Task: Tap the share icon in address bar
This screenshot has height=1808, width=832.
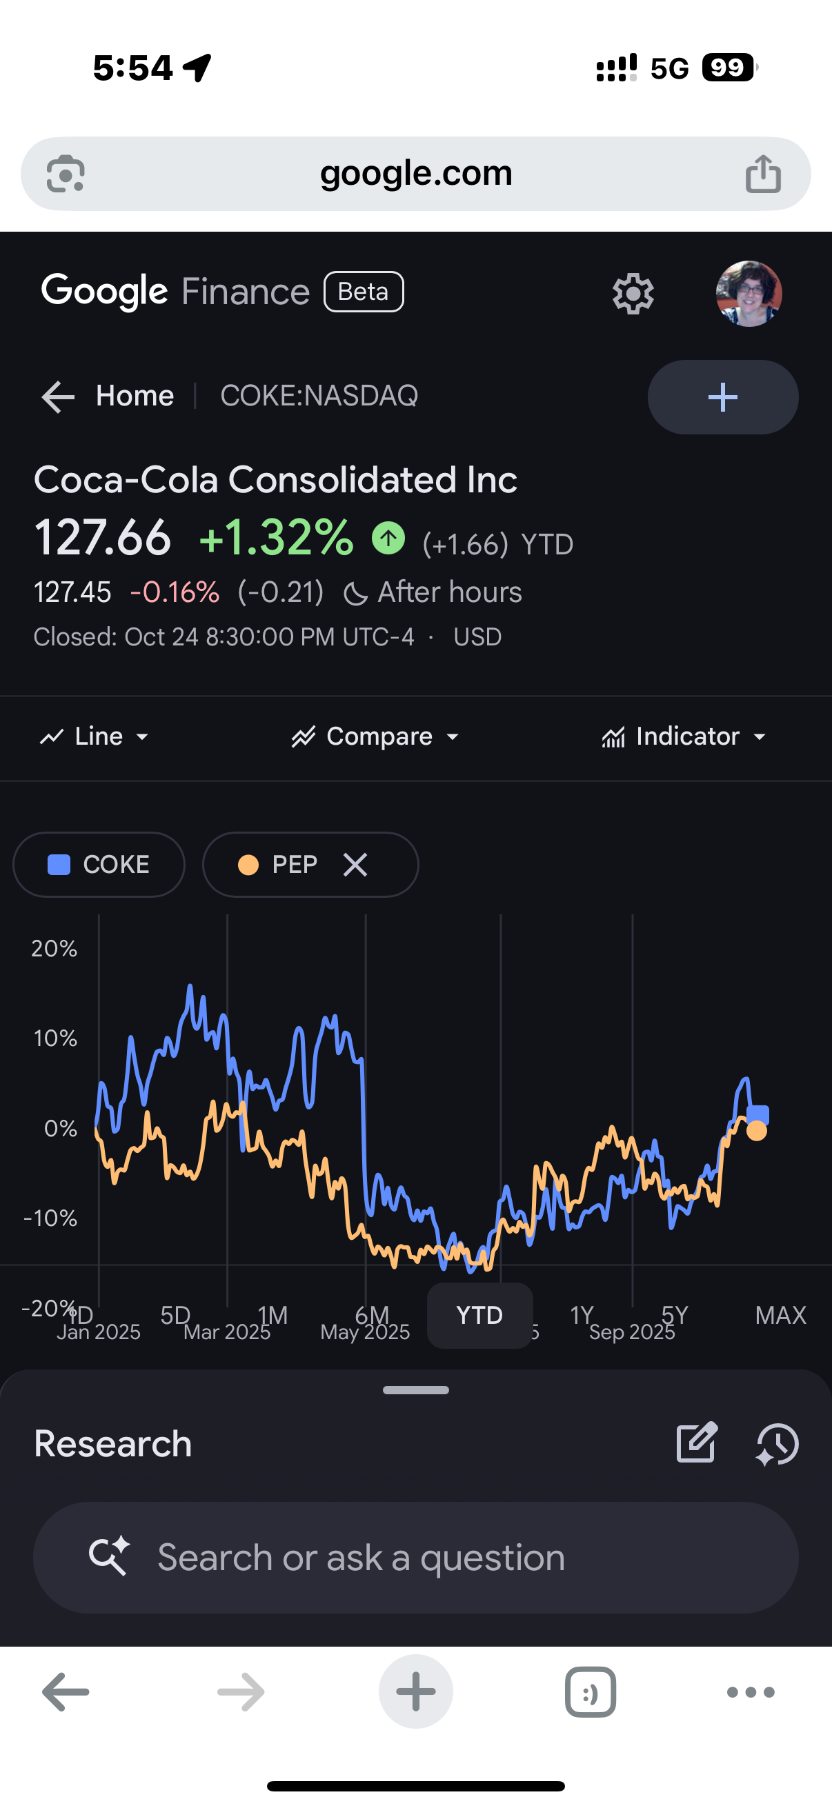Action: tap(762, 173)
